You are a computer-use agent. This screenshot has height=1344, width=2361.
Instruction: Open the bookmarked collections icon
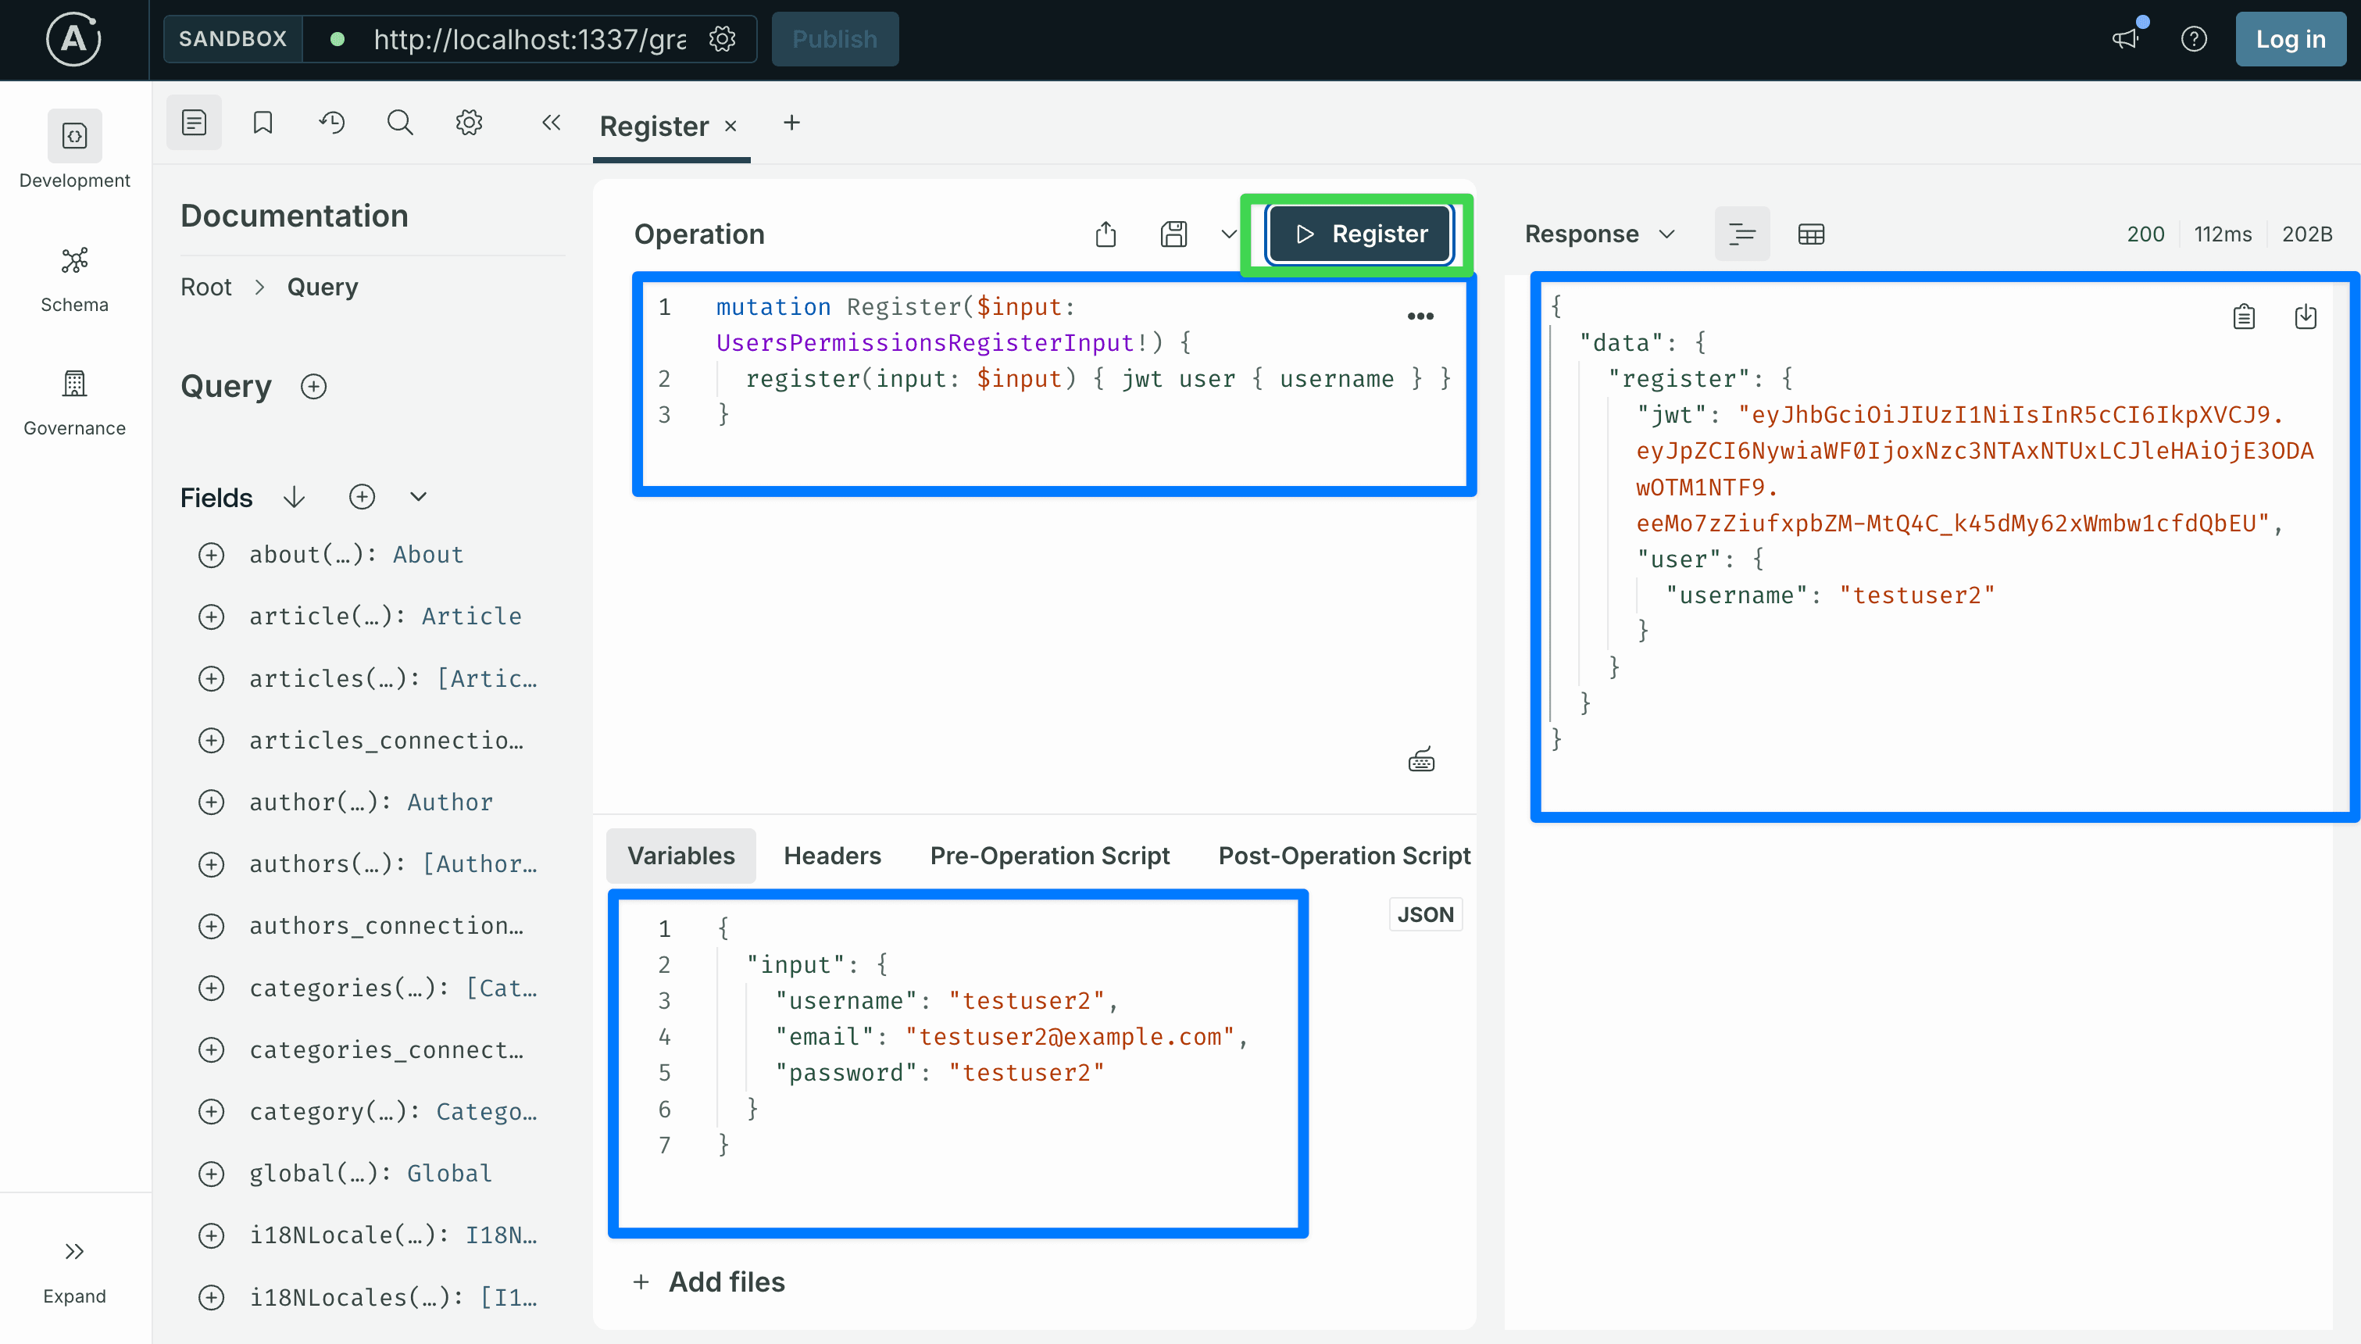(263, 123)
